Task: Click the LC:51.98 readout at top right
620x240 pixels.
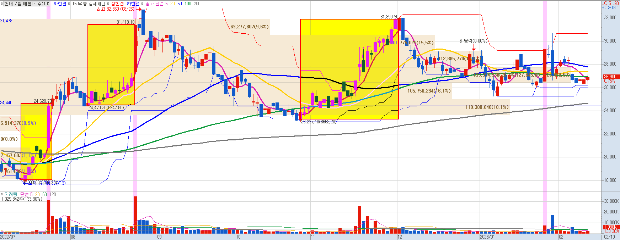Action: point(610,3)
